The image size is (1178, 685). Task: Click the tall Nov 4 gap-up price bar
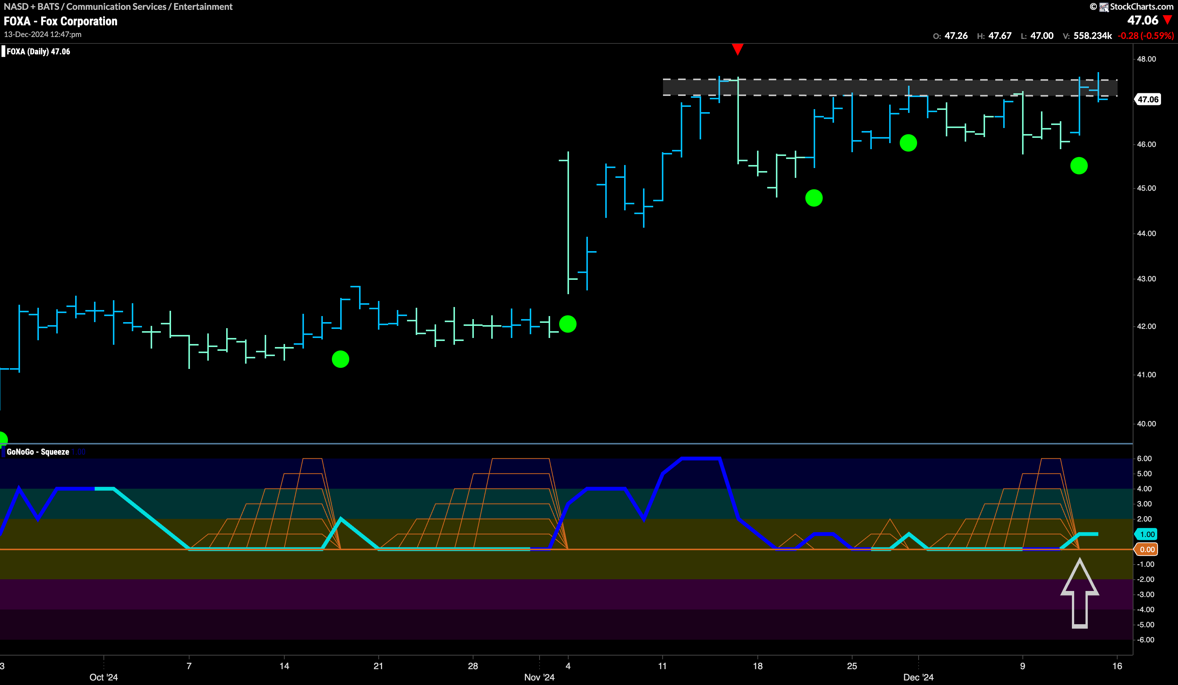(568, 222)
